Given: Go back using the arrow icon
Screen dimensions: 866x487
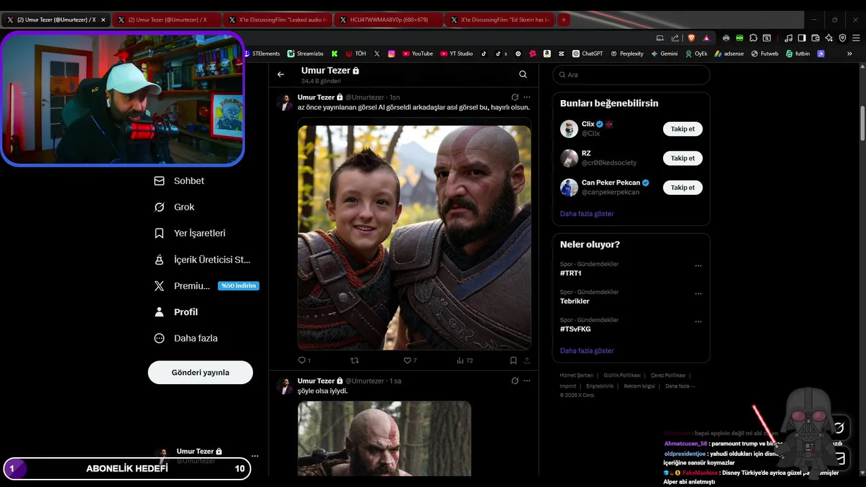Looking at the screenshot, I should click(281, 74).
